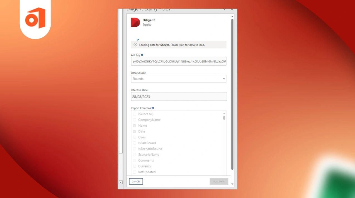Click the PULL DATA button
Viewport: 355px width, 198px height.
coord(219,182)
